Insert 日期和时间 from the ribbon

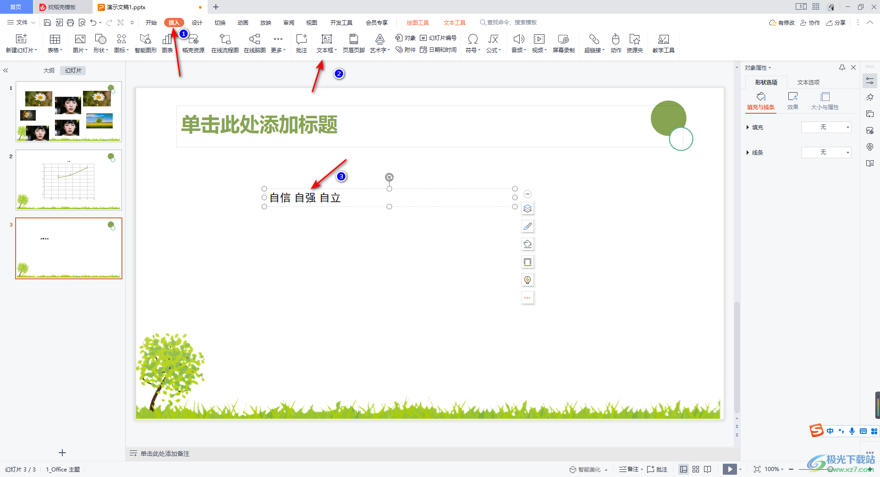tap(438, 50)
